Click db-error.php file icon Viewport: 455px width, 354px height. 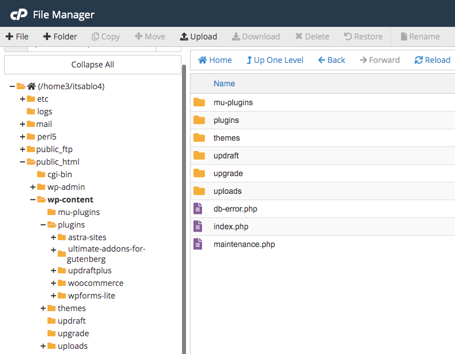(198, 209)
